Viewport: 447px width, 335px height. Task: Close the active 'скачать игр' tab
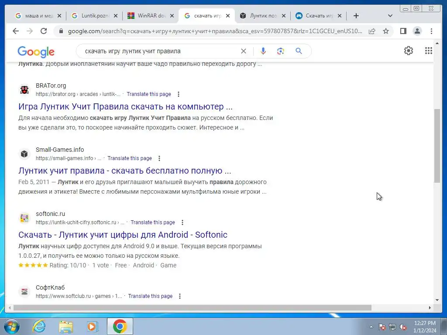click(228, 16)
